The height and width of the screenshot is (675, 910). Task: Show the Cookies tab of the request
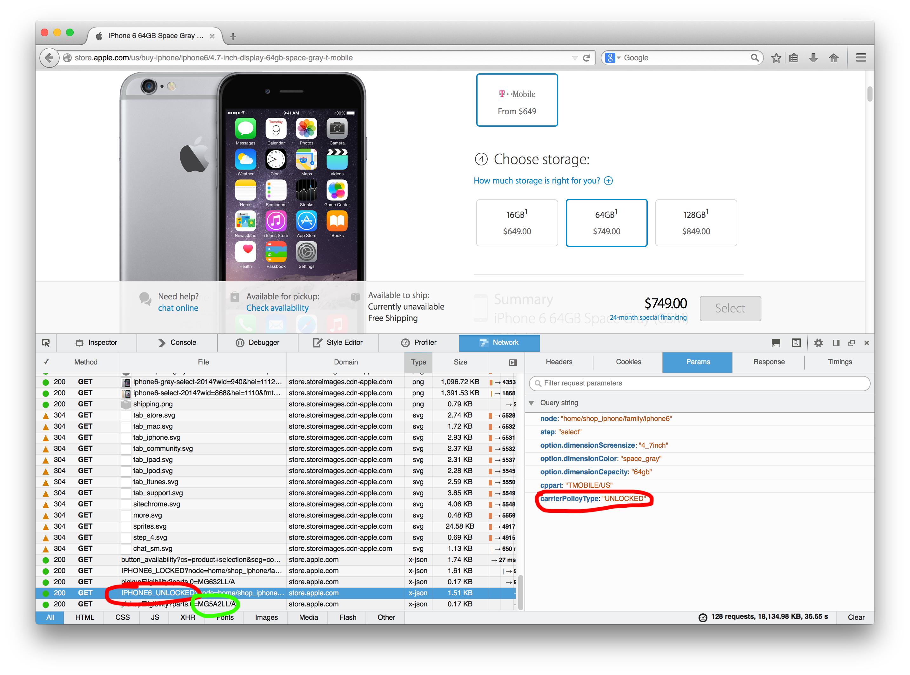coord(628,362)
